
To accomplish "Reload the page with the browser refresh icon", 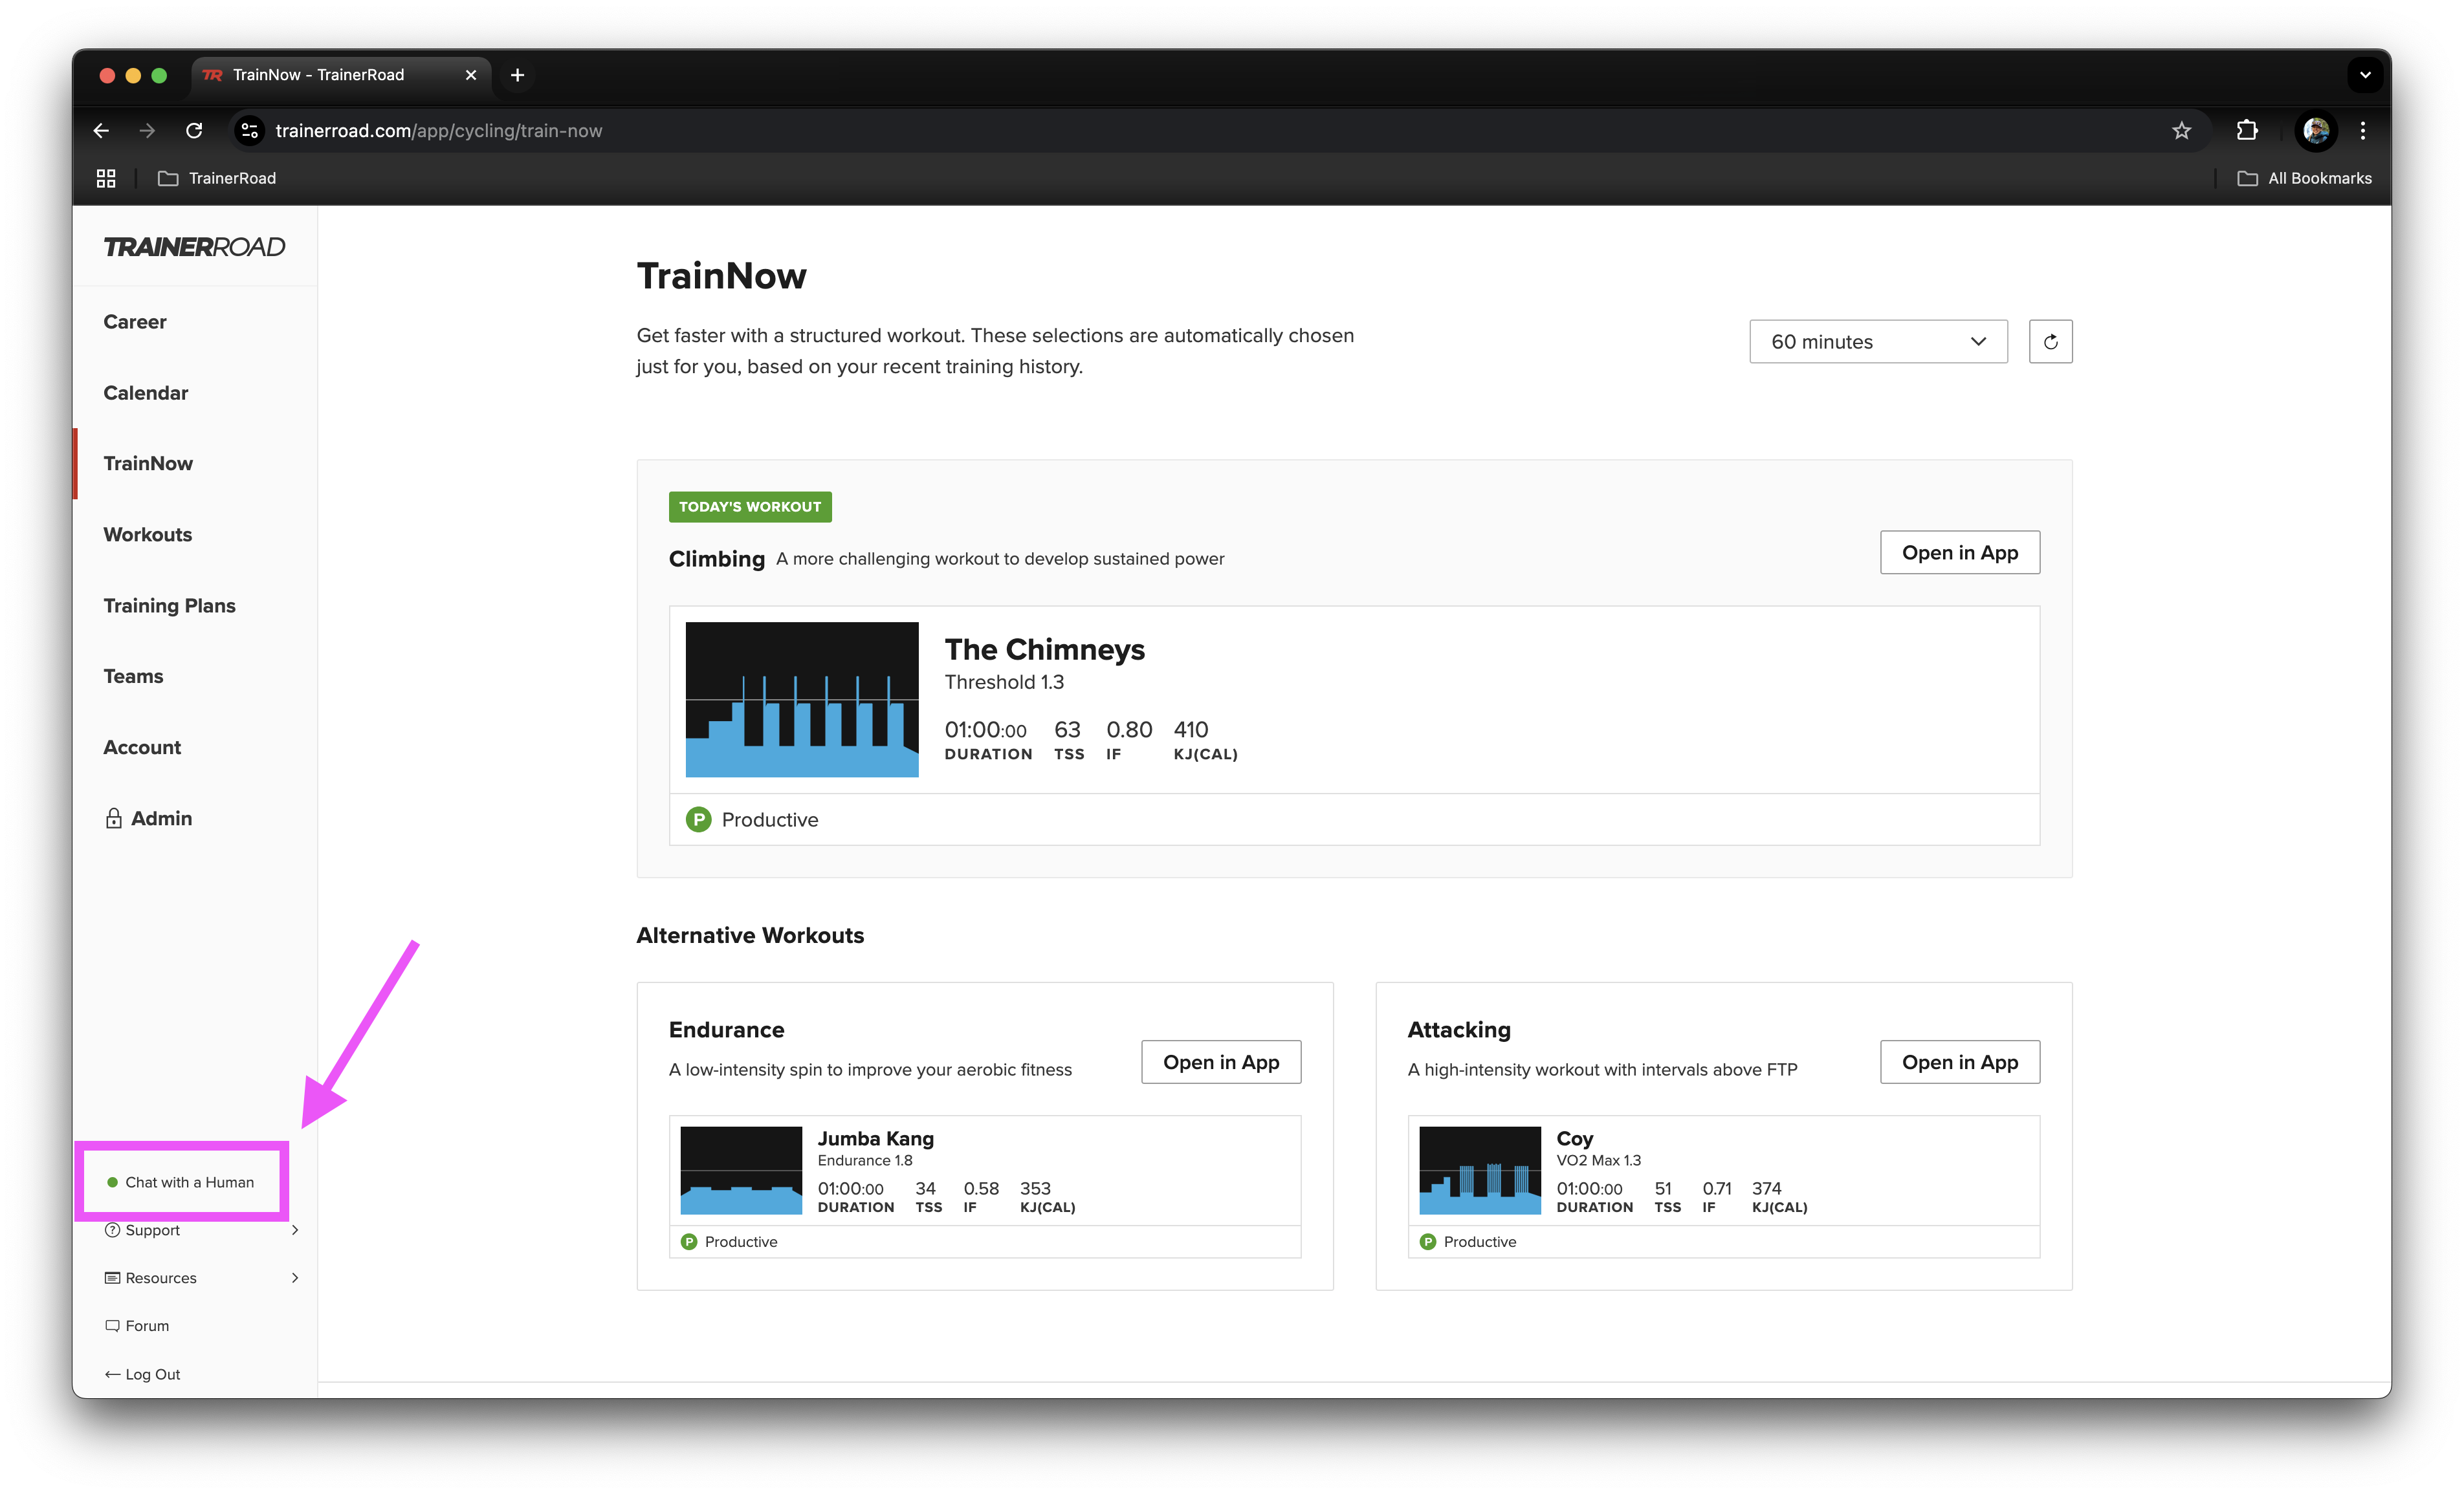I will [194, 131].
